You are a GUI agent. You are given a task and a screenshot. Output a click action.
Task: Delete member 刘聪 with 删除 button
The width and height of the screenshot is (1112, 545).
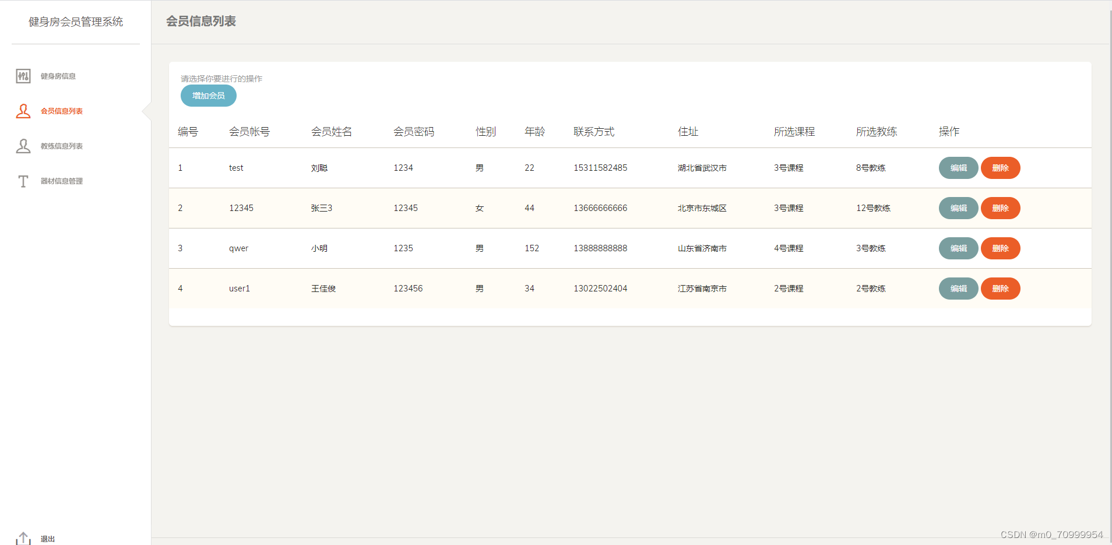(1000, 168)
